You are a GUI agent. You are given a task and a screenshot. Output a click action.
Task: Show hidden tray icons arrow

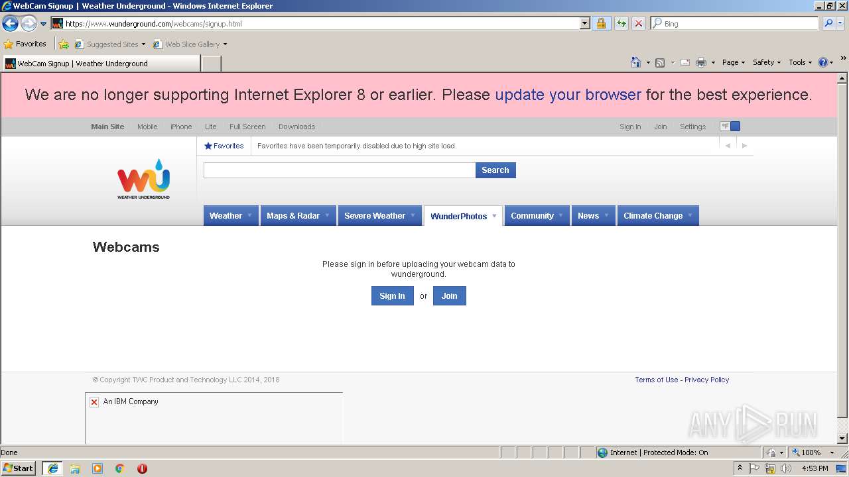[740, 468]
